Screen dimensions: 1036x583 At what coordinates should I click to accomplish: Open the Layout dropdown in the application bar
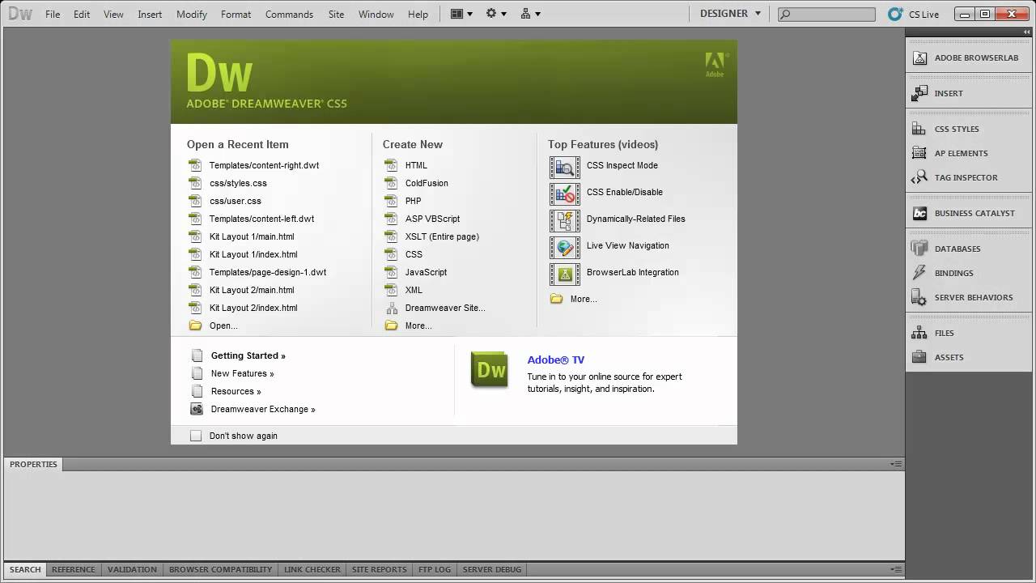(x=461, y=14)
